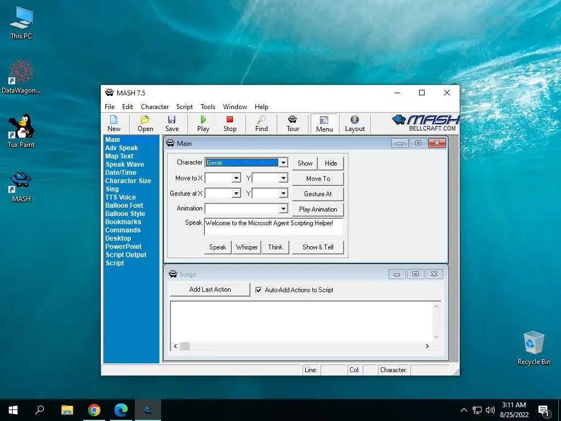The width and height of the screenshot is (561, 421).
Task: Open the Help menu
Action: (x=261, y=107)
